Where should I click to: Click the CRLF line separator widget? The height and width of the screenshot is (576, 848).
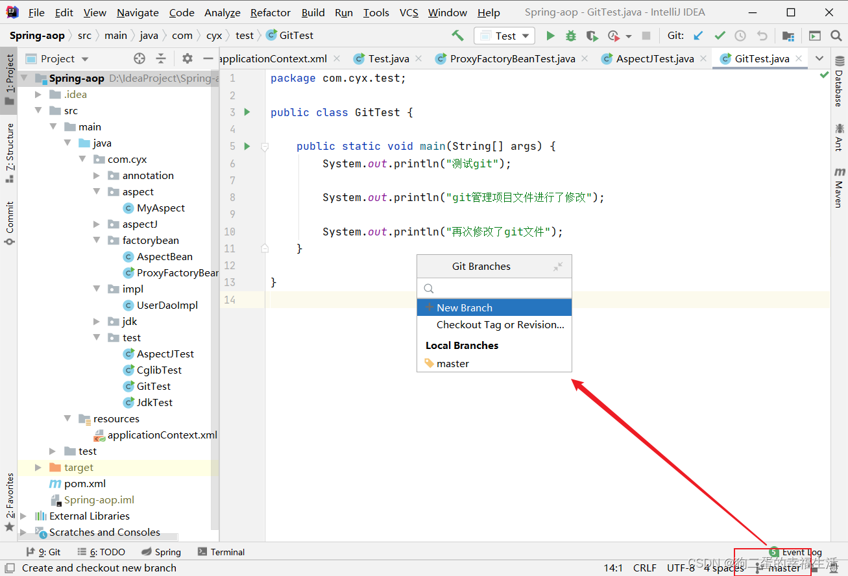645,568
